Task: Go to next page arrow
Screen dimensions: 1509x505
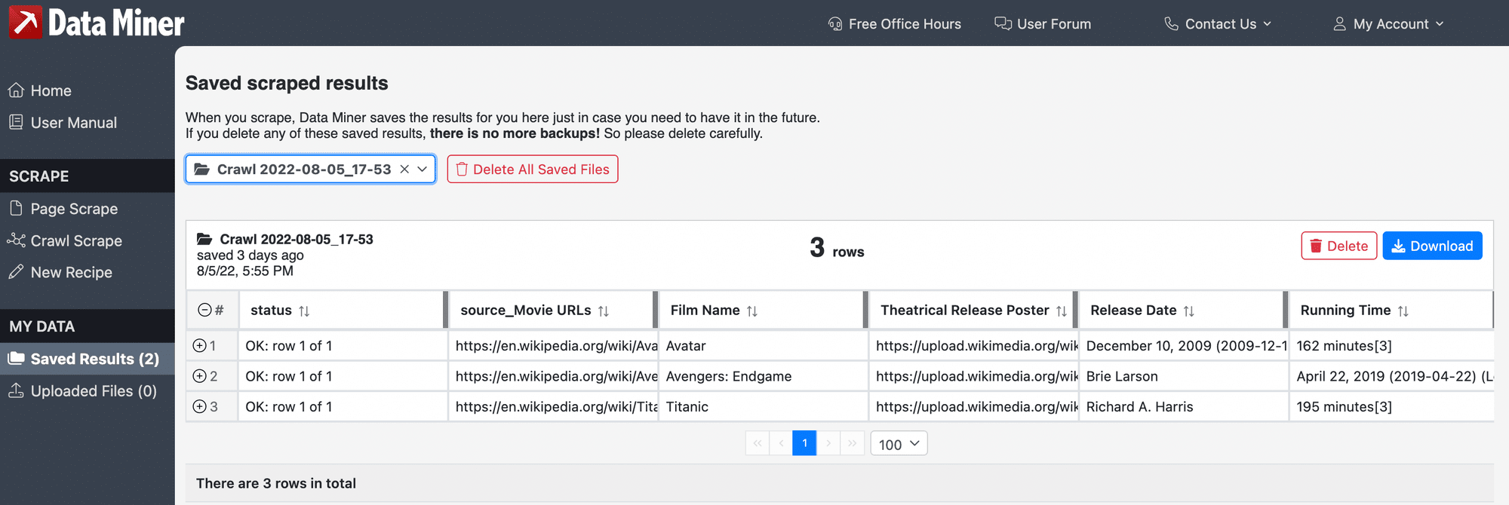Action: click(x=828, y=443)
